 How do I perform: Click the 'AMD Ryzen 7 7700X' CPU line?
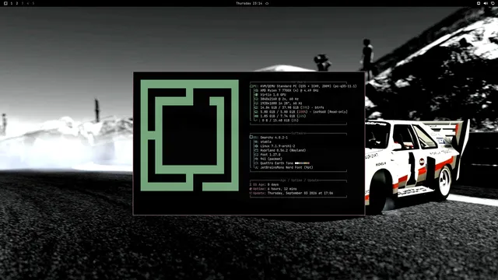click(289, 90)
